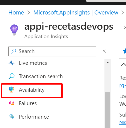Image resolution: width=126 pixels, height=128 pixels.
Task: Click the resource group link starting with rg-
Action: tap(122, 86)
